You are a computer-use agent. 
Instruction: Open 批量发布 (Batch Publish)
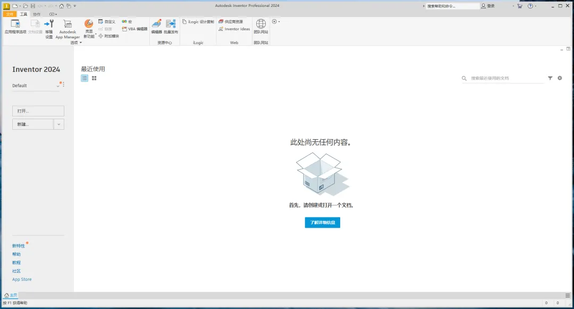coord(171,27)
